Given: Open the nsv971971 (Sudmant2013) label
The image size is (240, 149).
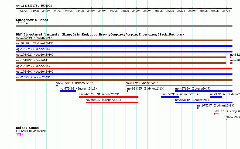Looking at the screenshot, I should (x=35, y=43).
